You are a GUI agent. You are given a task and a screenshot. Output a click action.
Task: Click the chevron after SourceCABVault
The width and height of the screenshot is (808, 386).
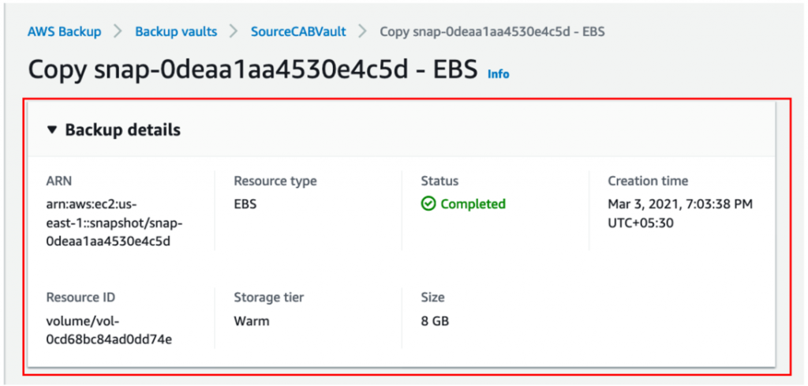click(x=363, y=32)
